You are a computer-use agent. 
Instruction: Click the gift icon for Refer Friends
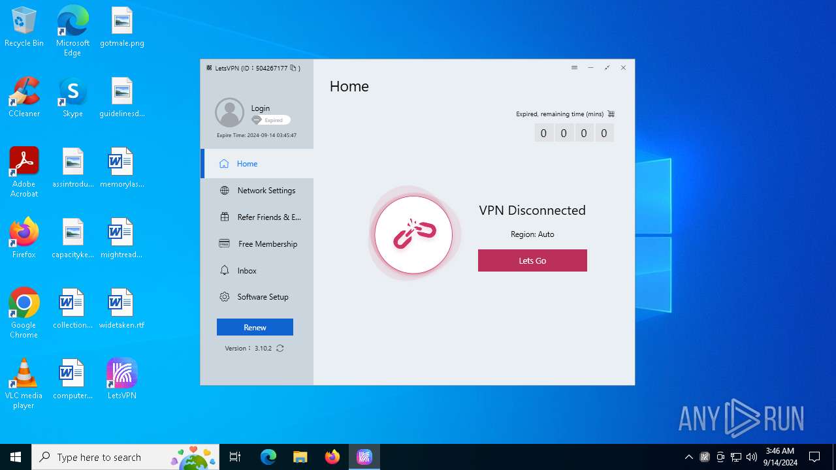pyautogui.click(x=225, y=217)
